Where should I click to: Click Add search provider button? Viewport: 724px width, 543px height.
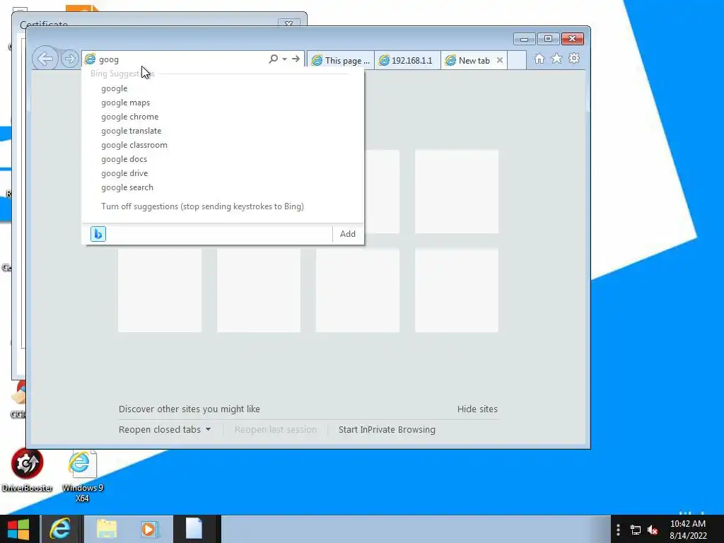[348, 234]
